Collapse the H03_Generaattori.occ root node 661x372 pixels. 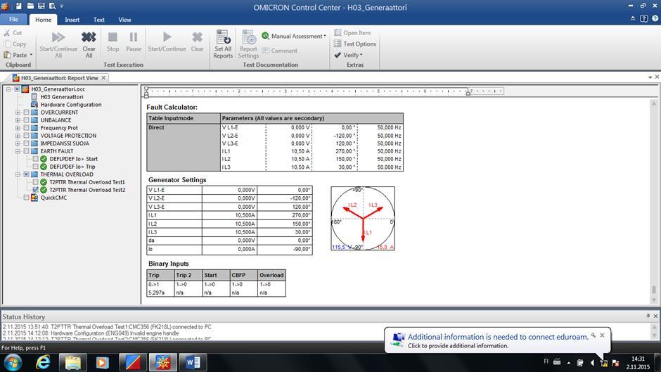(8, 89)
